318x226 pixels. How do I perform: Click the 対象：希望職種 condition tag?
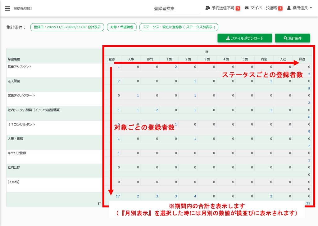tap(122, 27)
